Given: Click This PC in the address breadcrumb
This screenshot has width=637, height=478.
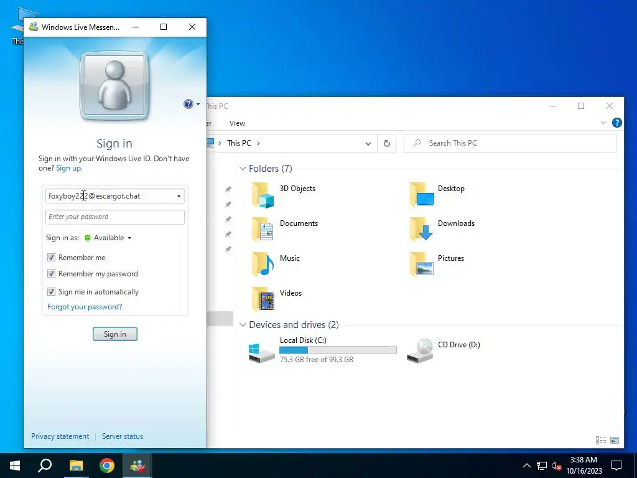Looking at the screenshot, I should tap(239, 143).
